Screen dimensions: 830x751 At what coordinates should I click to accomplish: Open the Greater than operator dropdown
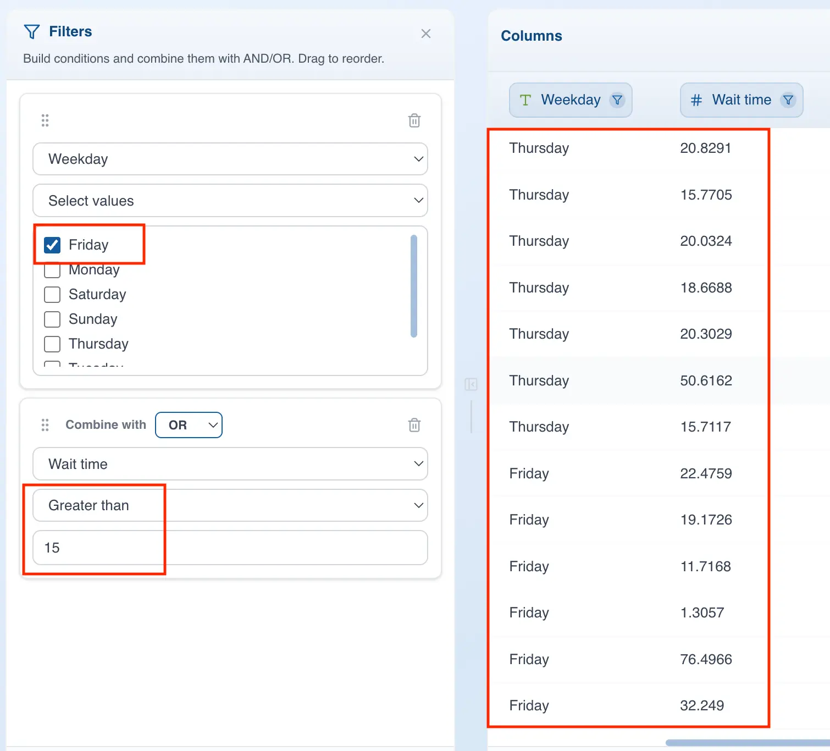230,505
